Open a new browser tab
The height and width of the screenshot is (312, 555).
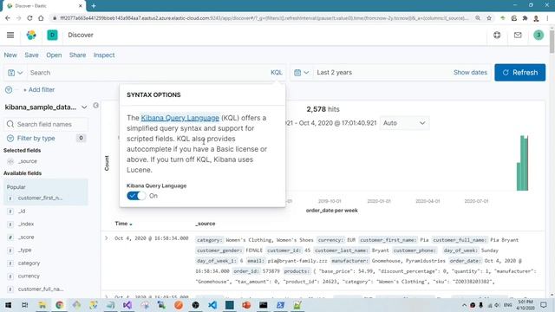tap(94, 6)
